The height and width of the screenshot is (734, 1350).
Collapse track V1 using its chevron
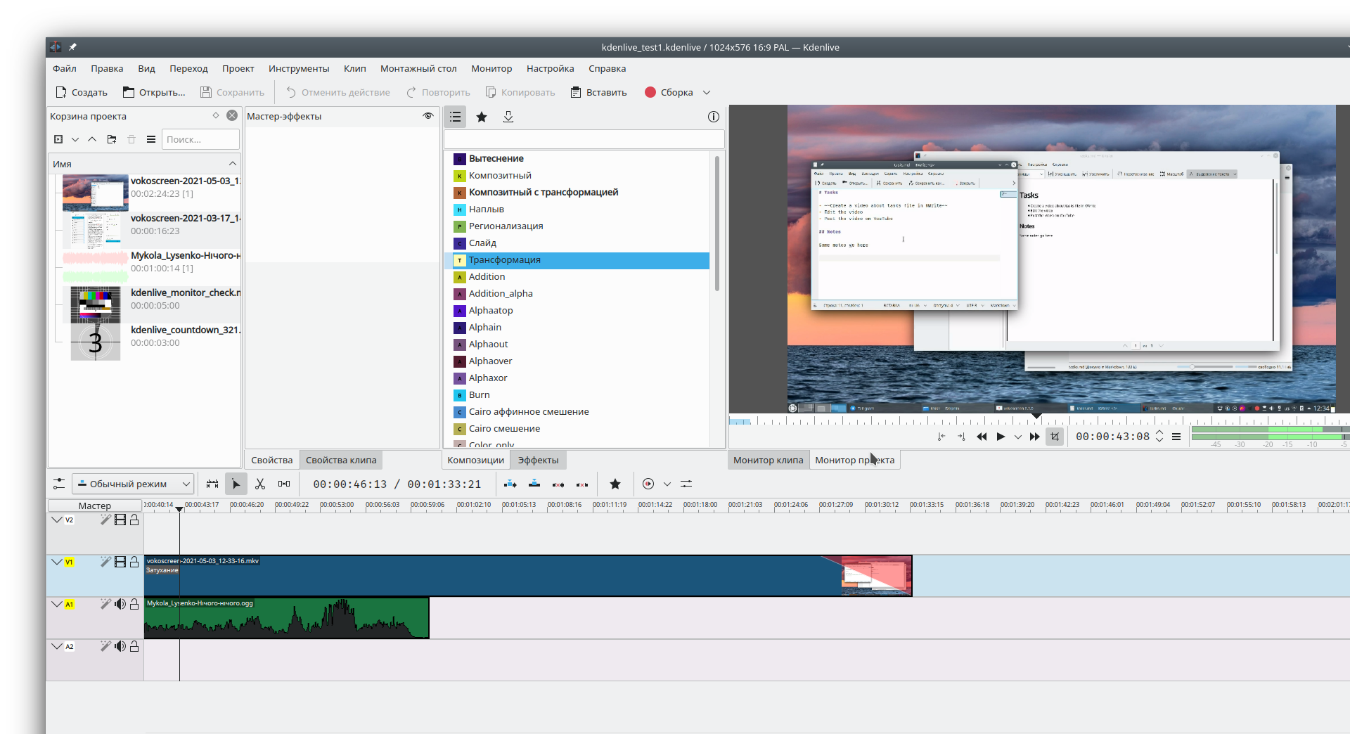click(57, 562)
